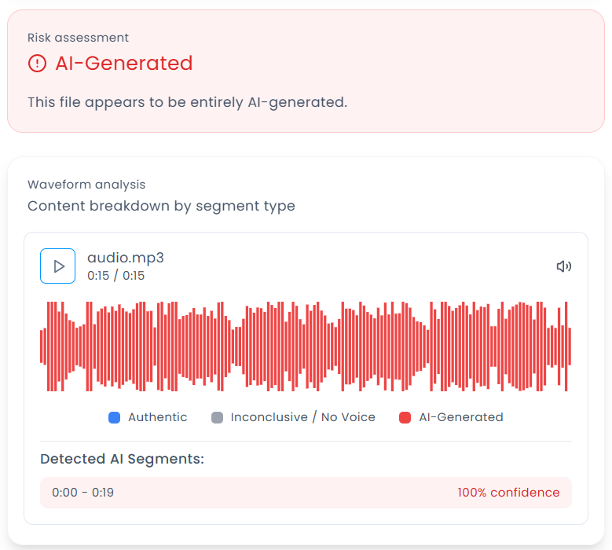612x550 pixels.
Task: Click the audio.mp3 file name
Action: [125, 258]
